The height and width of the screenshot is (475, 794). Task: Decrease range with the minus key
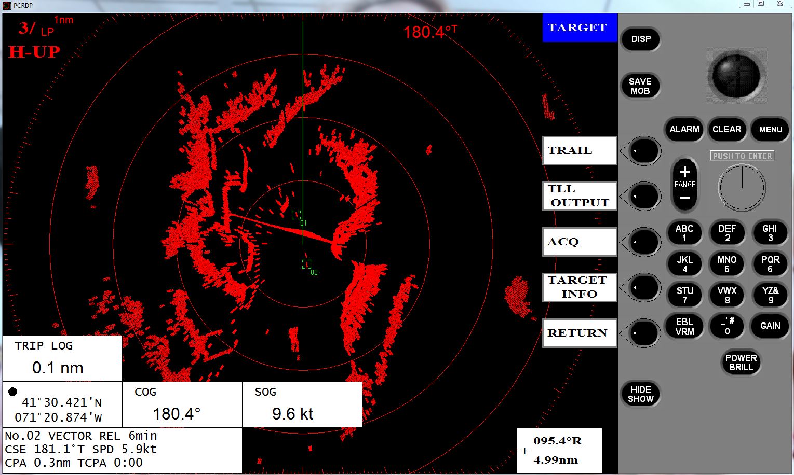click(684, 198)
